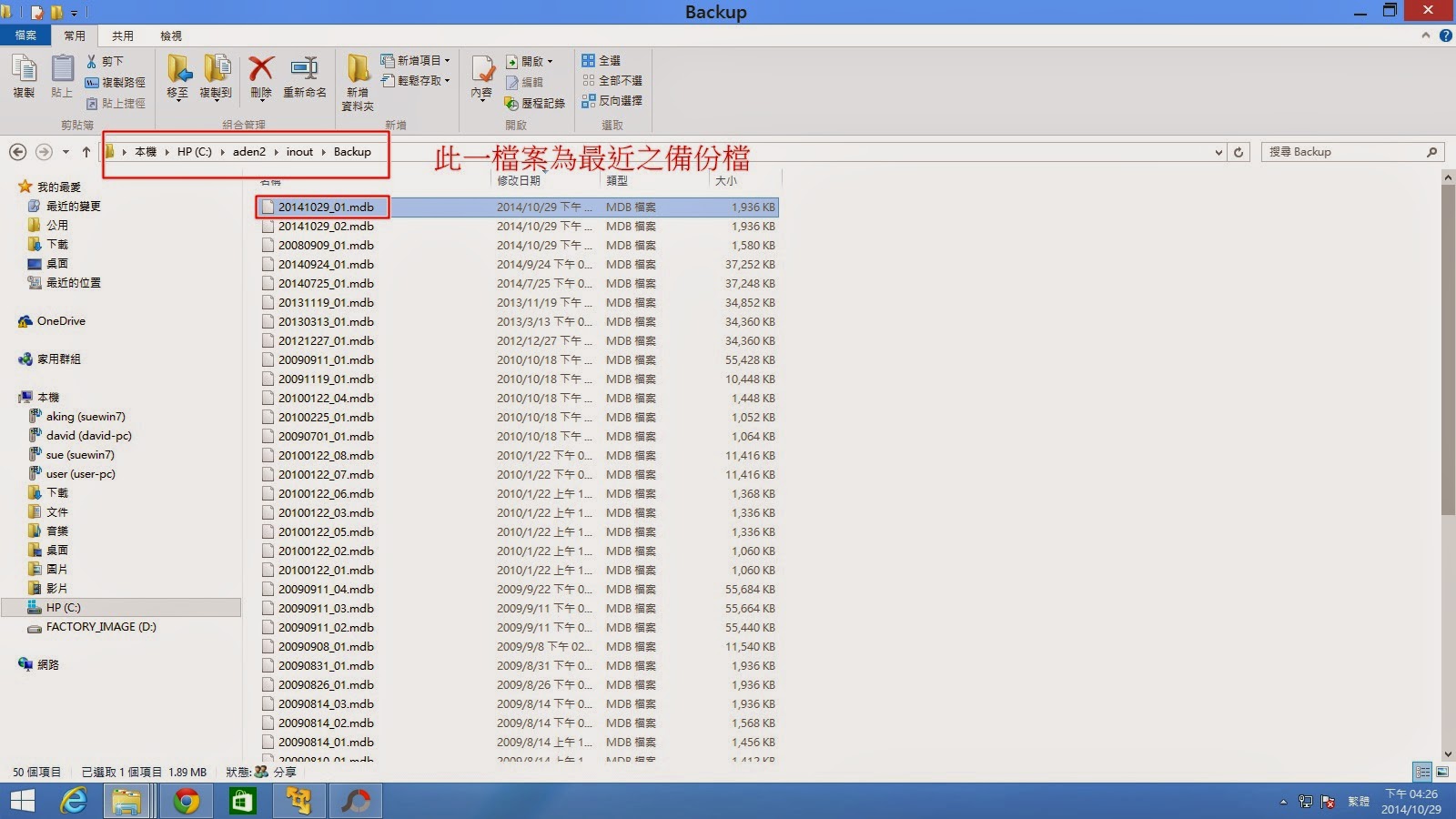Open the ribbon help question mark
This screenshot has width=1456, height=819.
click(x=1445, y=35)
